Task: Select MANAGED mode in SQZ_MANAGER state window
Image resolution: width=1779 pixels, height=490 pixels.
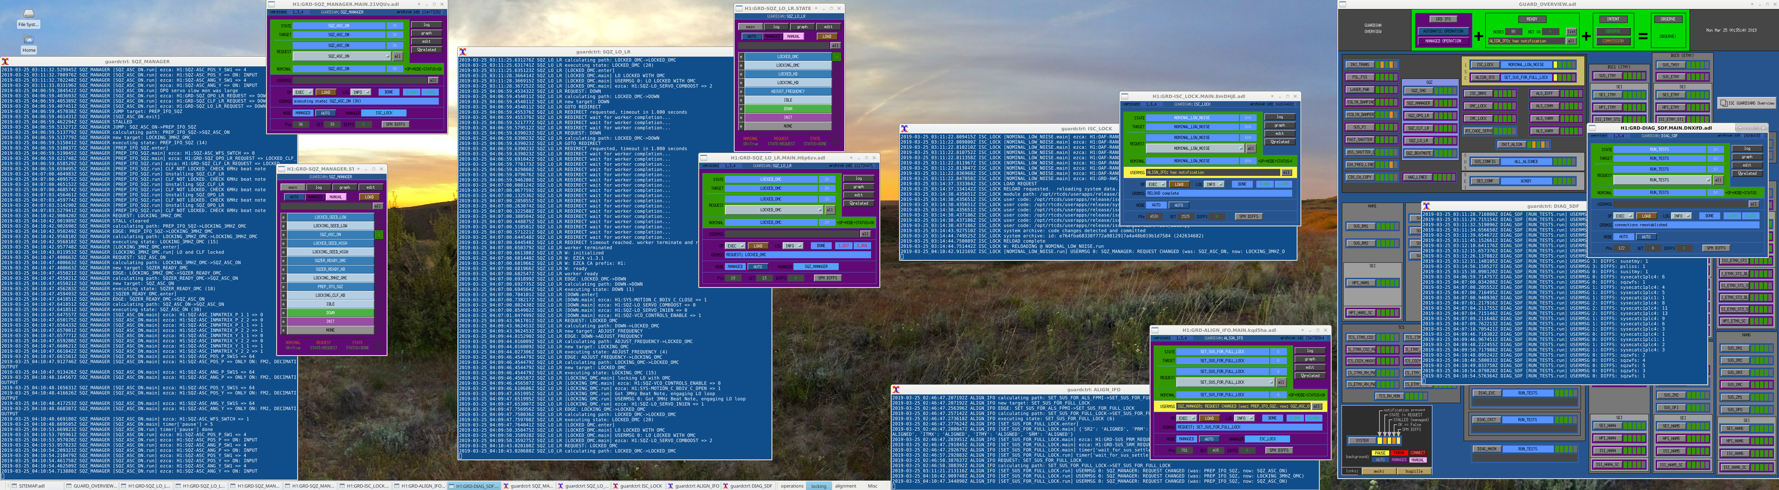Action: 315,197
